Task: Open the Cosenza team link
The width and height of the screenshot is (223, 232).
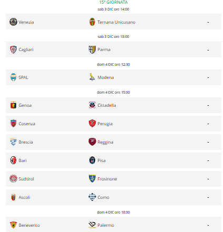Action: coord(27,124)
